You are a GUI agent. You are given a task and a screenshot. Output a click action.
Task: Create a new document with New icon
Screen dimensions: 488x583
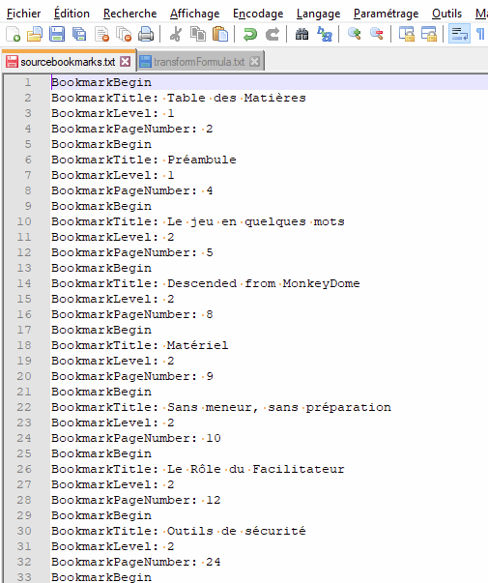click(13, 34)
